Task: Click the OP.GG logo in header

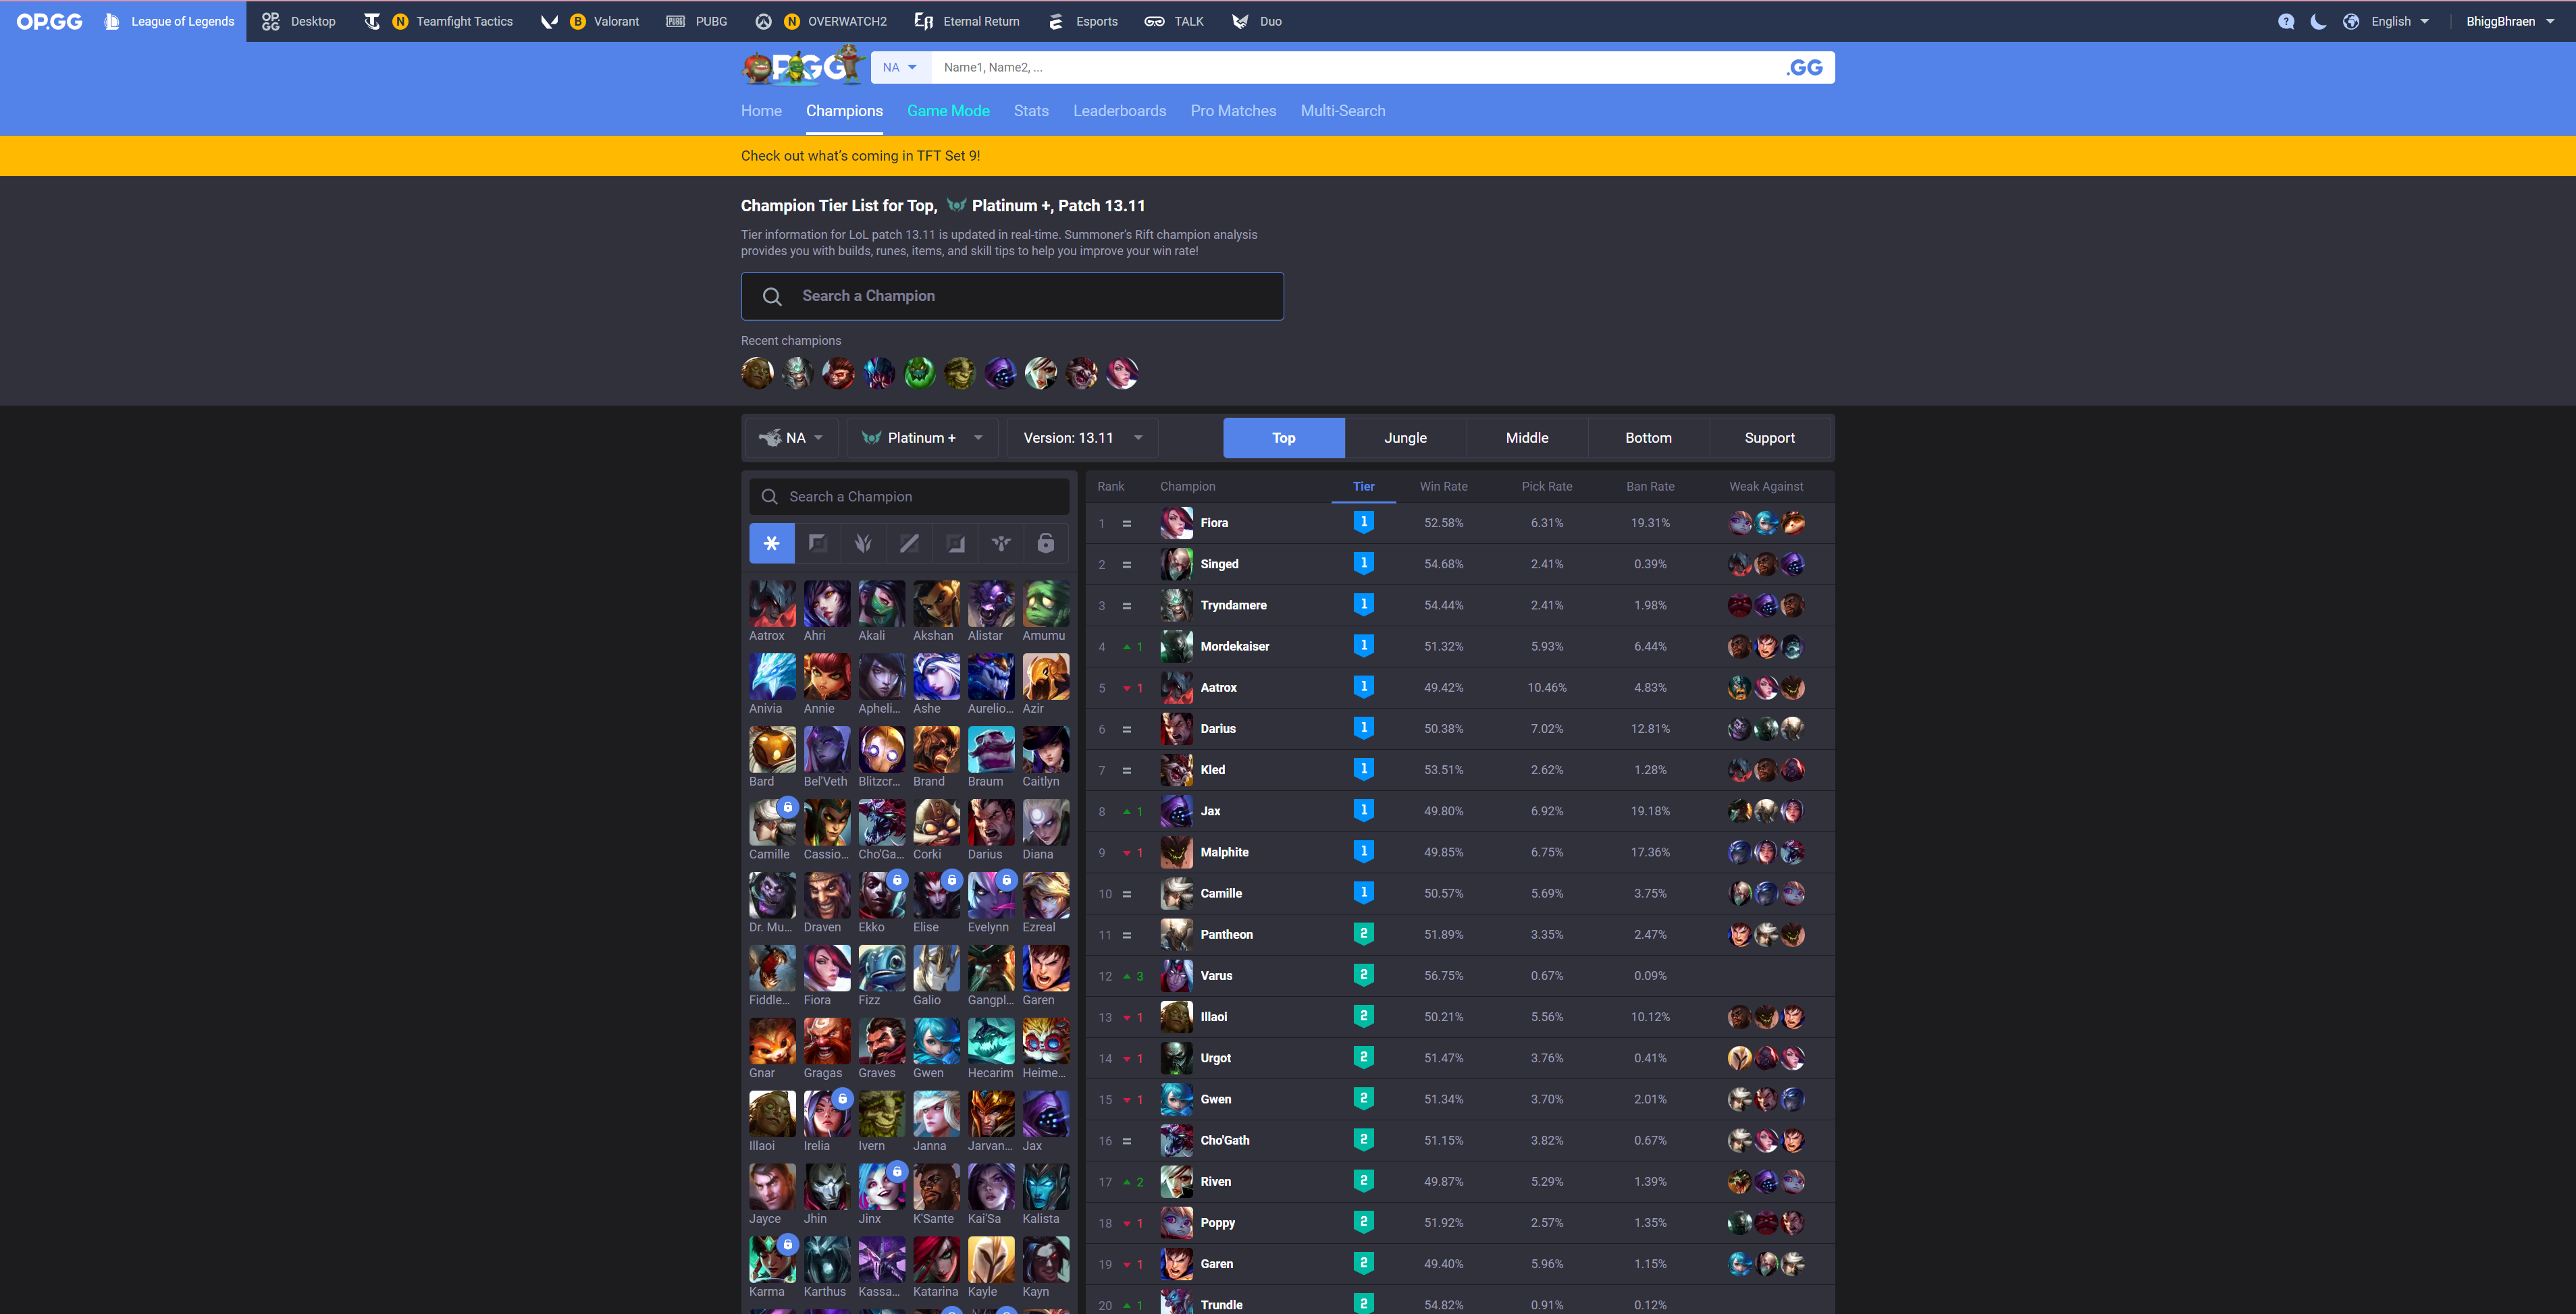Action: 49,21
